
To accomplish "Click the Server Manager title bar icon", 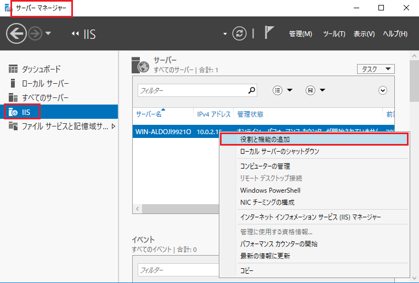I will pos(8,8).
